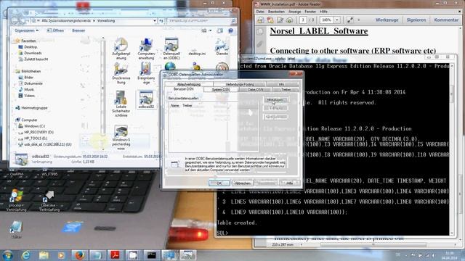Image resolution: width=465 pixels, height=261 pixels.
Task: Open the Treiber tab in ODBC dialog
Action: pos(286,89)
